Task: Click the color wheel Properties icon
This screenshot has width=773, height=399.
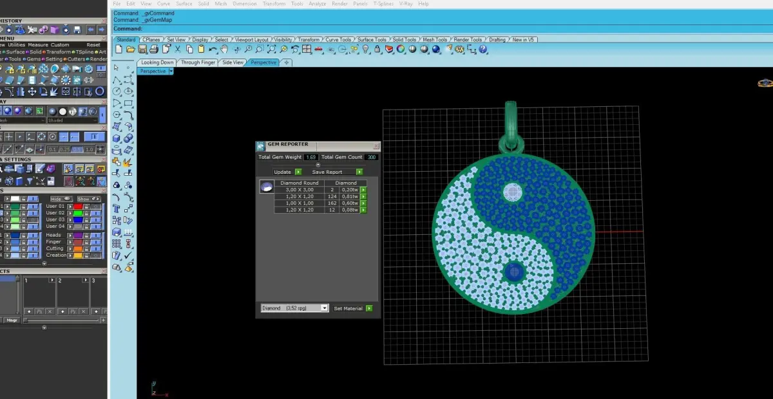Action: (x=401, y=49)
